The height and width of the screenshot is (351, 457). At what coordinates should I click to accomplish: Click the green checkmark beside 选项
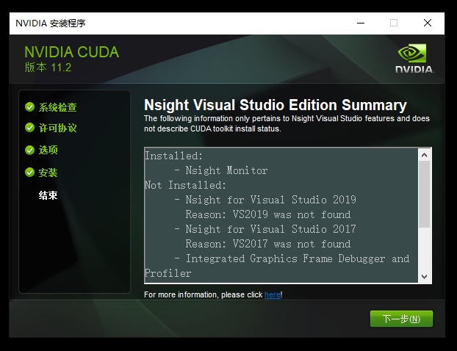click(29, 150)
